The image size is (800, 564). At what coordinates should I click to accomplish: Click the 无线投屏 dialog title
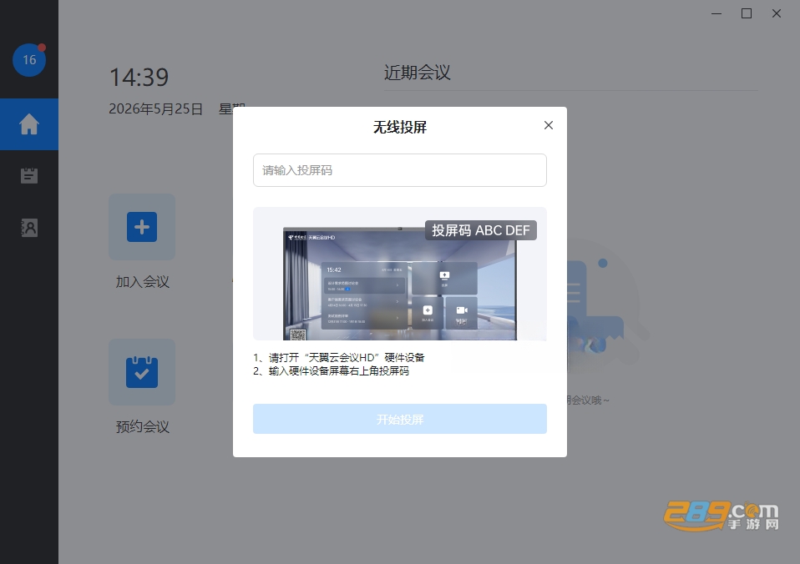point(400,127)
